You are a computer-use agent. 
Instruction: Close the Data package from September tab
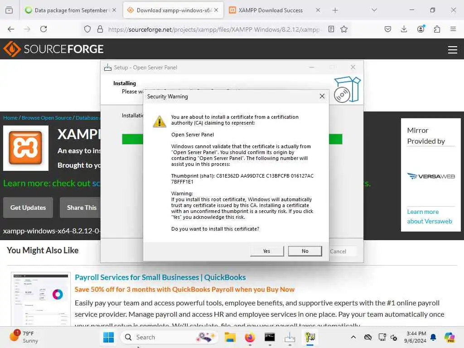(x=114, y=10)
